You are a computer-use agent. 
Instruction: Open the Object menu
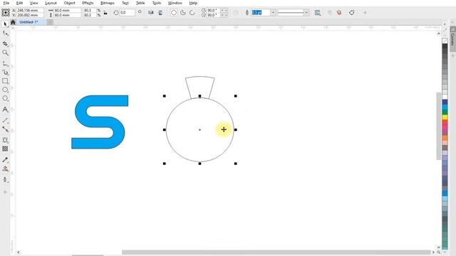[x=69, y=3]
